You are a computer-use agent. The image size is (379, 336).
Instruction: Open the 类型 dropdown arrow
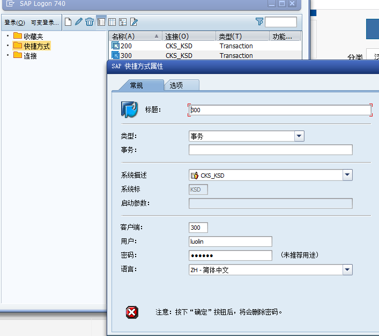pos(299,136)
